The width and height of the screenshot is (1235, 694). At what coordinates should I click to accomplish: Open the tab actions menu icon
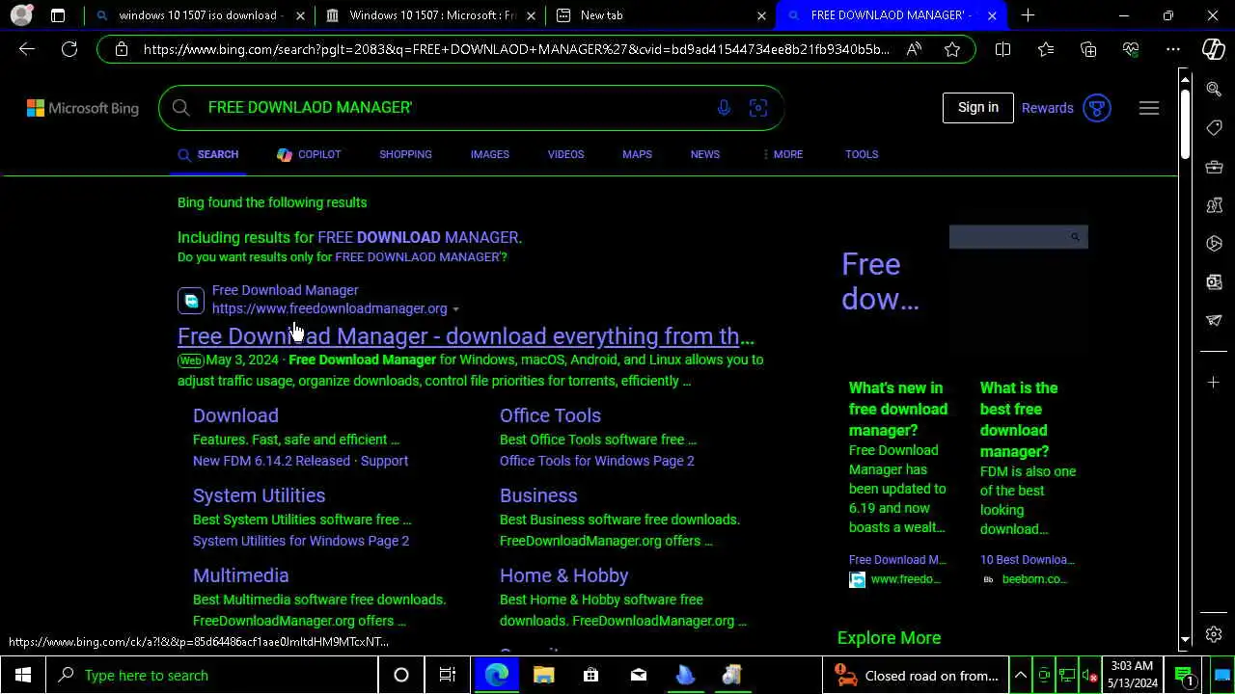pos(58,15)
